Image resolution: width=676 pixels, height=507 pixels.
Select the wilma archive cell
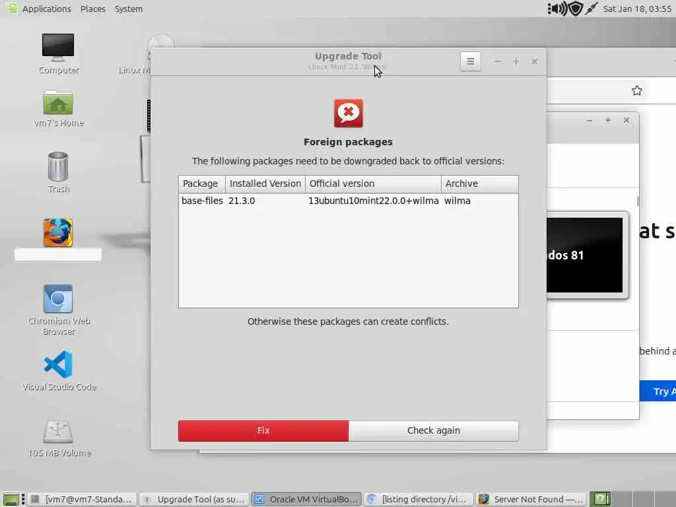coord(457,201)
